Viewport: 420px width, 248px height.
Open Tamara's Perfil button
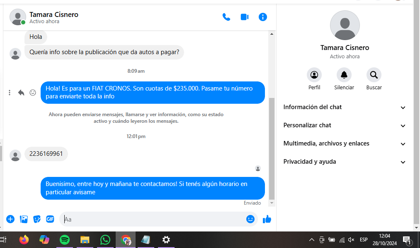(314, 75)
